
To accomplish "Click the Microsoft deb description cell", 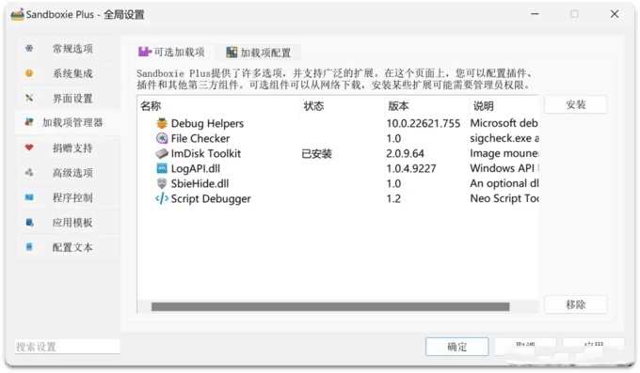I will [504, 123].
